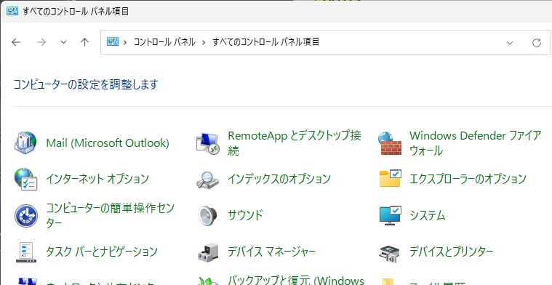The width and height of the screenshot is (552, 285).
Task: Open the デバイス マネージャー link
Action: 272,252
